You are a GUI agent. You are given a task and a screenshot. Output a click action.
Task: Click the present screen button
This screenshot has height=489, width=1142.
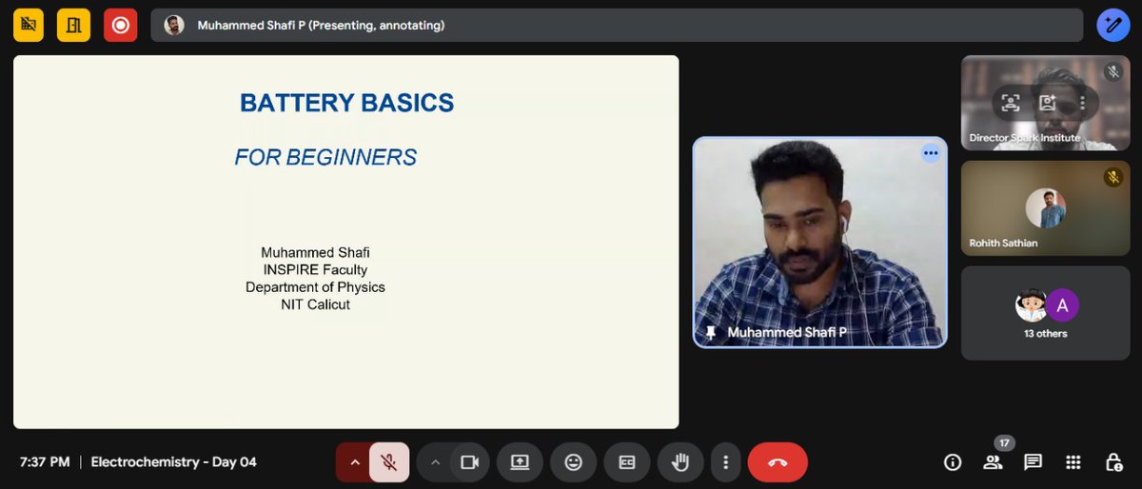(x=520, y=462)
